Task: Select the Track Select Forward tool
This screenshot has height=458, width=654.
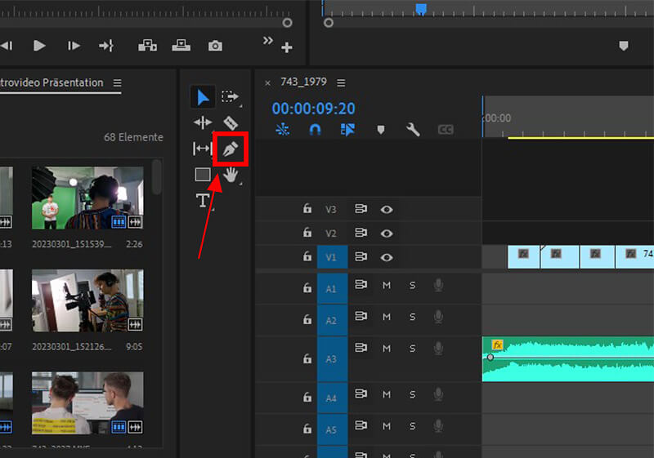Action: tap(230, 97)
